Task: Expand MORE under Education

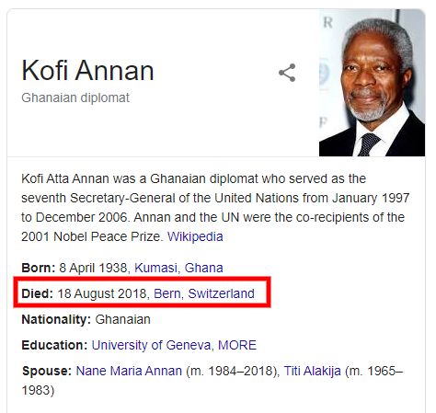Action: coord(237,345)
